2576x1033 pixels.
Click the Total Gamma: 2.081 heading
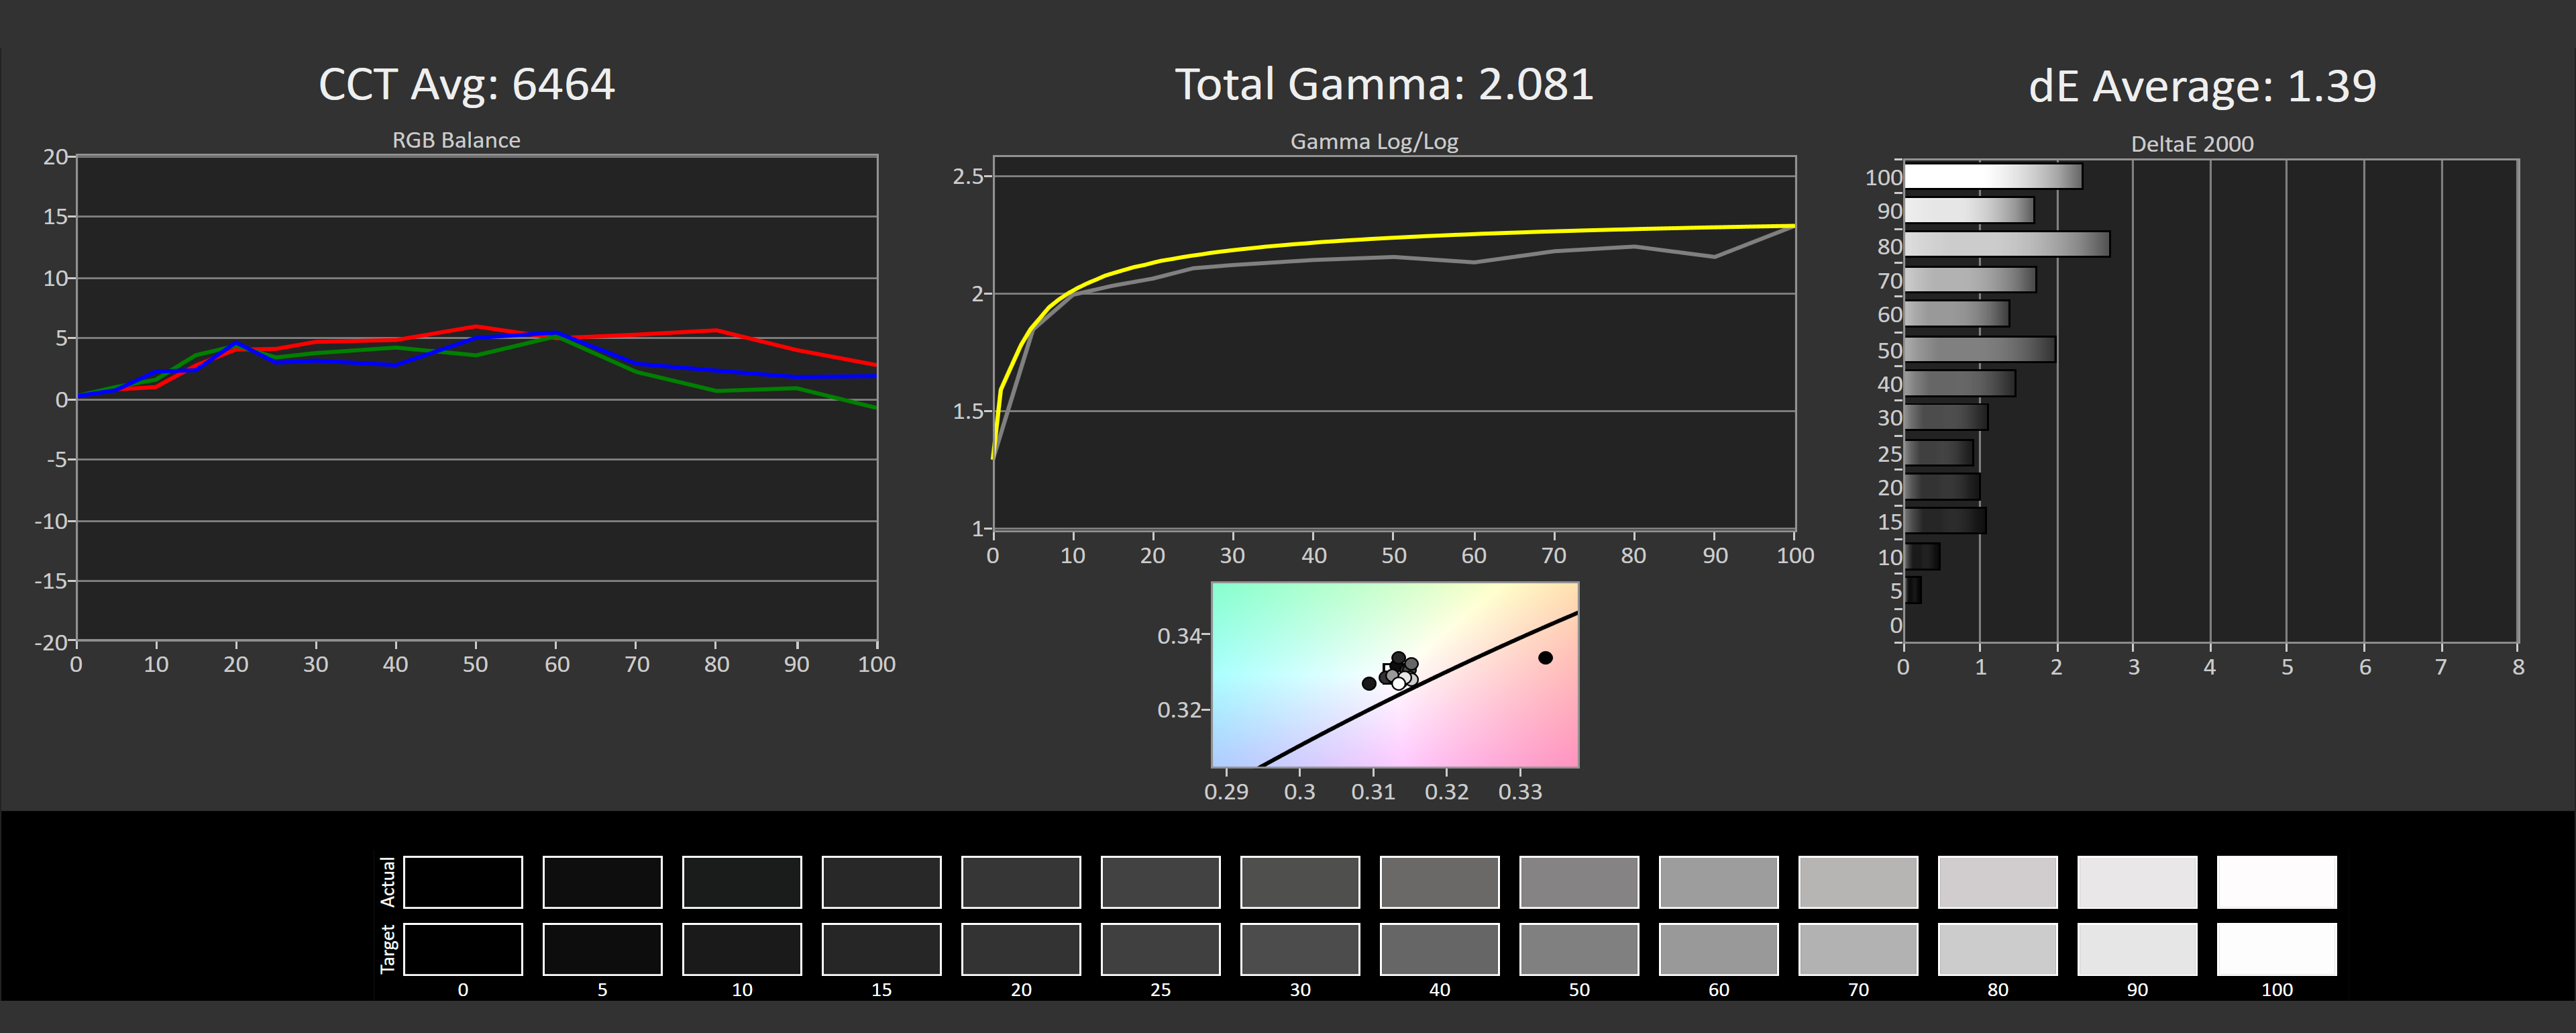pyautogui.click(x=1383, y=84)
